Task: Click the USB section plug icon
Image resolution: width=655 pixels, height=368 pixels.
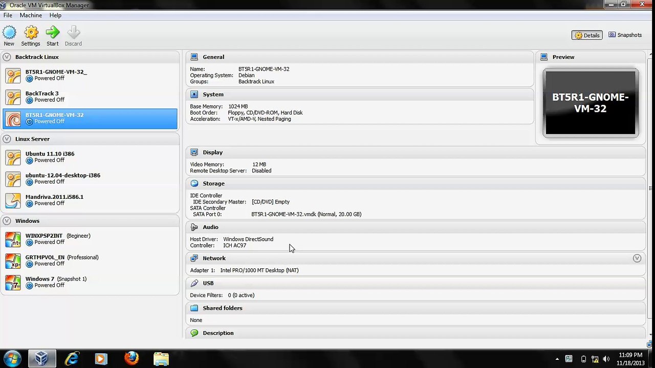Action: pyautogui.click(x=194, y=283)
